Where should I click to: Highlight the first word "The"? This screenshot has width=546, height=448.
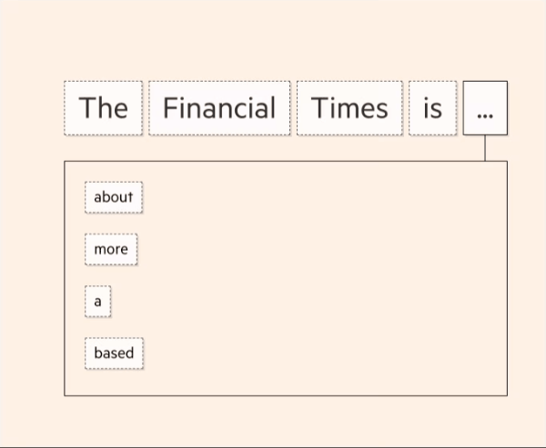(x=103, y=108)
